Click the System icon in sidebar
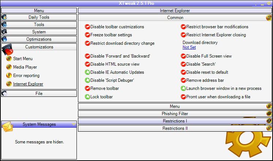This screenshot has width=273, height=161. point(4,32)
